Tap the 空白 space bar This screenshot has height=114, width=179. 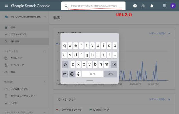click(x=92, y=74)
